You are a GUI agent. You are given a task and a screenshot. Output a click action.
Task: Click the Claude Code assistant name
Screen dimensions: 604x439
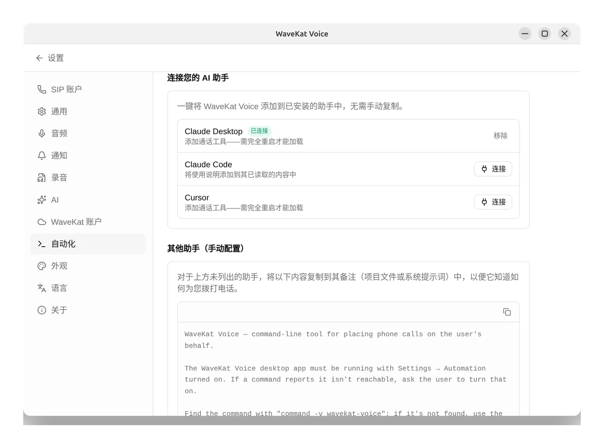pyautogui.click(x=208, y=165)
